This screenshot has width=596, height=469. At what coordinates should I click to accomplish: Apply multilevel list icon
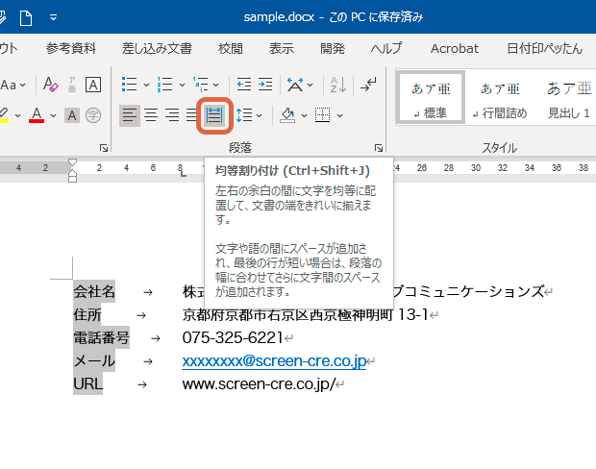(201, 85)
